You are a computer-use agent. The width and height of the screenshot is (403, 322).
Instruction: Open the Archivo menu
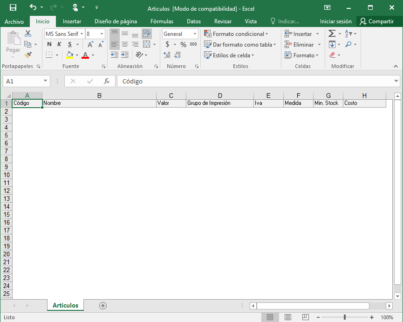pos(14,21)
